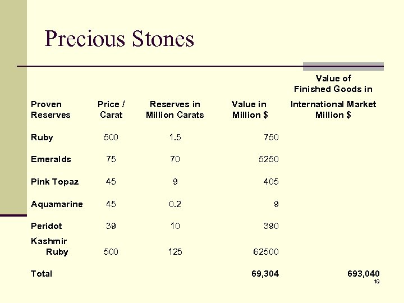
Task: Select the Pink Topaz row label
Action: pyautogui.click(x=54, y=182)
